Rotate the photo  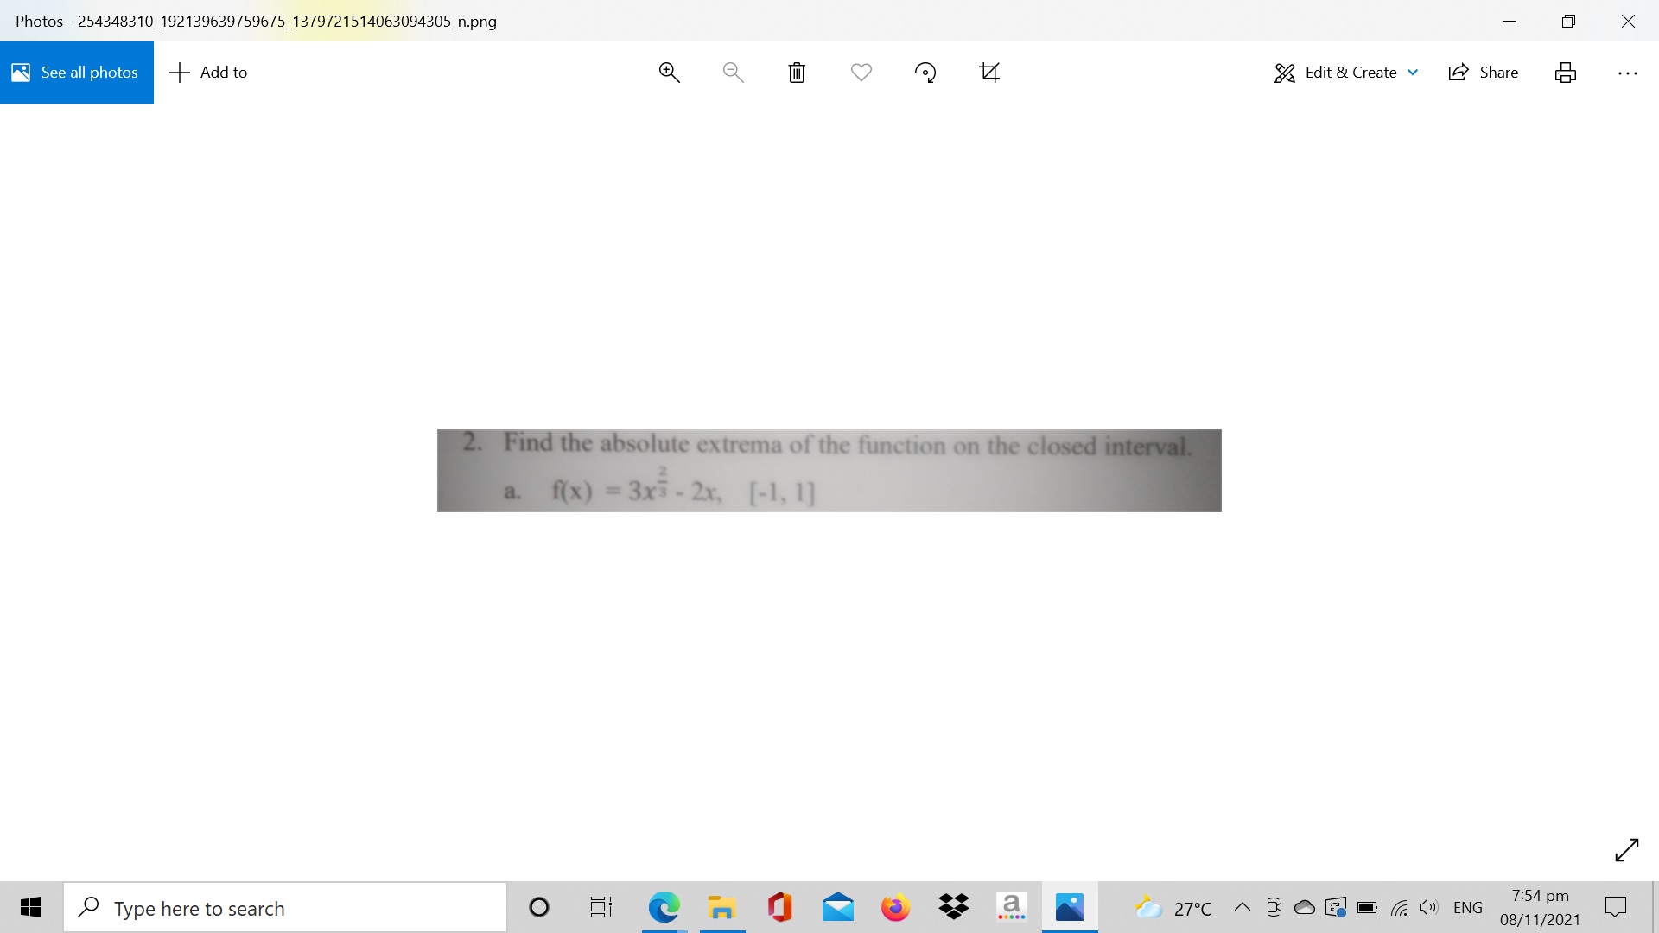tap(925, 72)
